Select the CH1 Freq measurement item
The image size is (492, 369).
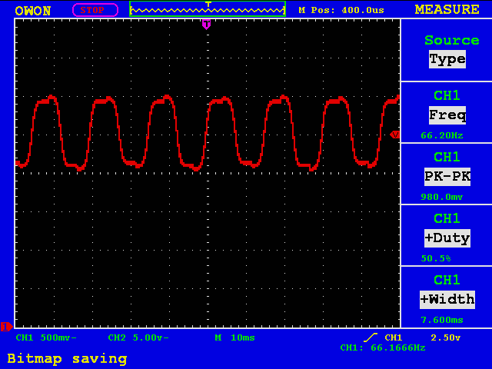[447, 112]
